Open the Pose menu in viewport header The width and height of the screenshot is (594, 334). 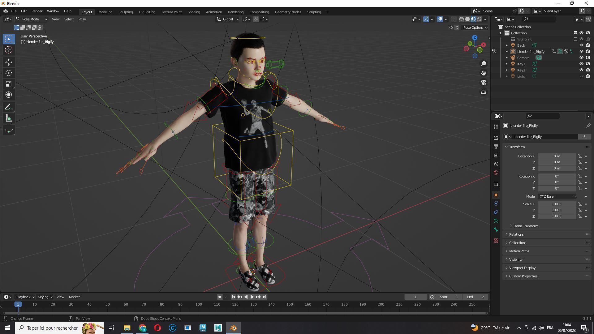tap(82, 19)
